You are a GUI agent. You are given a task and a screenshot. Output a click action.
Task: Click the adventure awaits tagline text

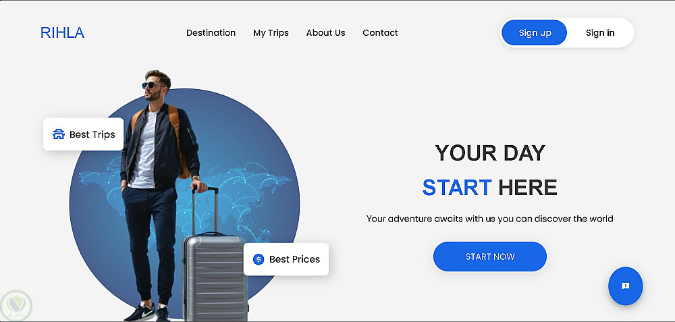pyautogui.click(x=490, y=219)
